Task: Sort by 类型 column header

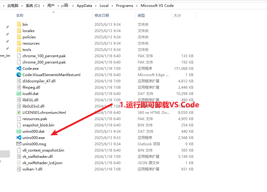Action: (141, 16)
